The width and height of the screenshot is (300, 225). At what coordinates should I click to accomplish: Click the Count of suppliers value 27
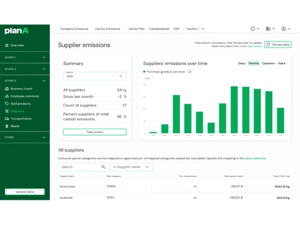coord(124,105)
